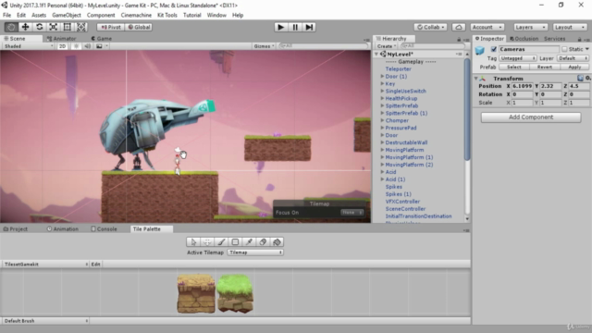Image resolution: width=592 pixels, height=333 pixels.
Task: Switch to the Project tab
Action: pos(16,229)
